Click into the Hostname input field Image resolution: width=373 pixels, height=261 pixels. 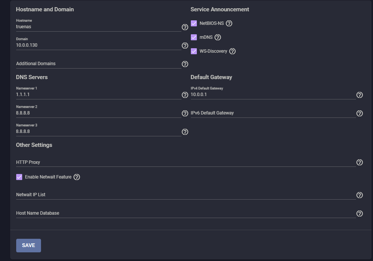point(98,27)
